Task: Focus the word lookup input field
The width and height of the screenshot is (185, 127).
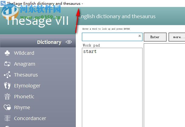Action: [x=112, y=37]
